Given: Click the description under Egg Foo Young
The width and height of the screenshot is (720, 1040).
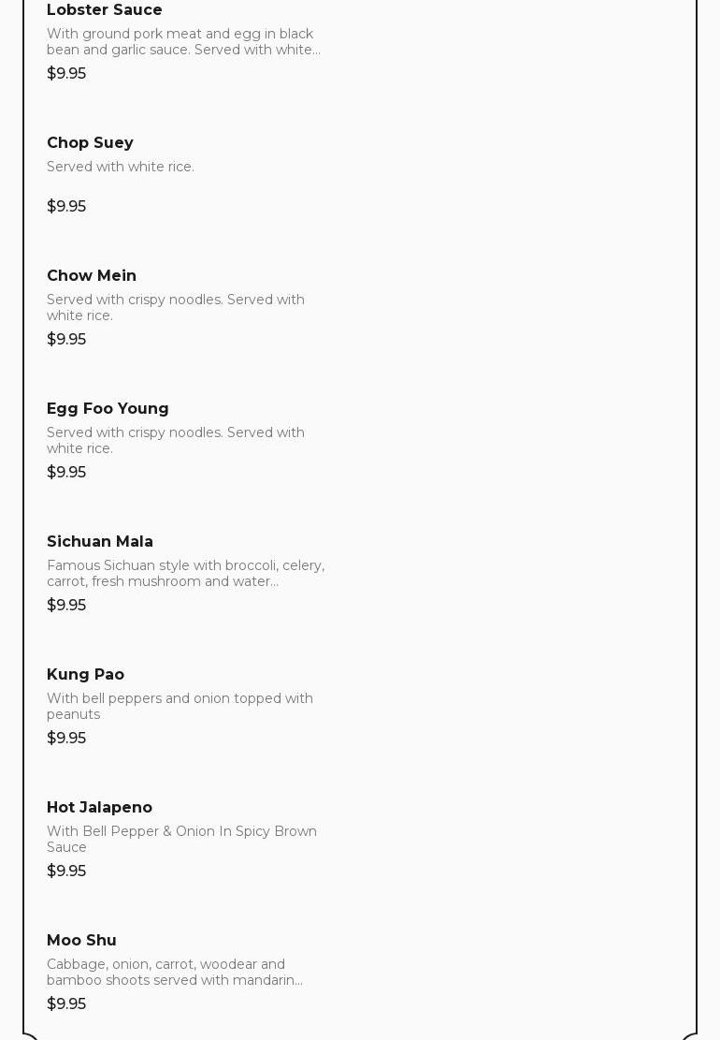Looking at the screenshot, I should click(x=176, y=441).
